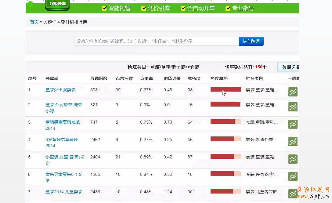Viewport: 332px width, 203px height.
Task: Click trend chart icon for 童装男童夏装套装2014
Action: point(293,124)
